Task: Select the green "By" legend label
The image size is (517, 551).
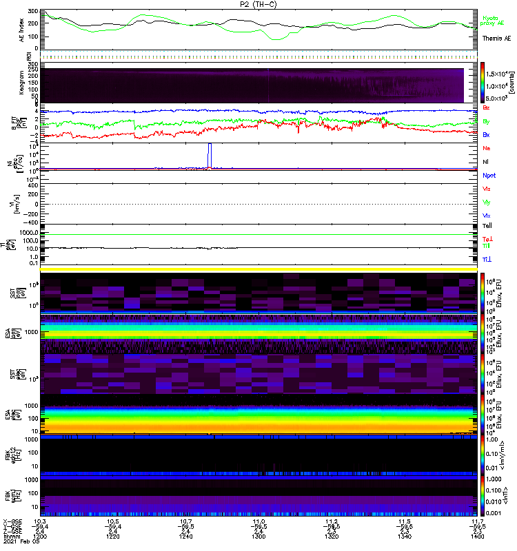Action: tap(486, 122)
